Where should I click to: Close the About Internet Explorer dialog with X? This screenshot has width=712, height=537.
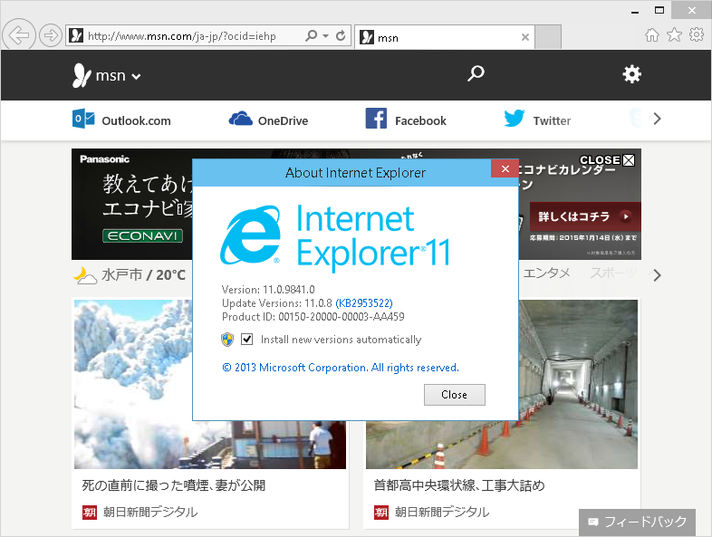(505, 168)
